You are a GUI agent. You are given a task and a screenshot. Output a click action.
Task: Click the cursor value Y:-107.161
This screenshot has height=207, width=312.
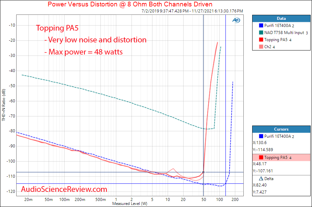coord(263,171)
